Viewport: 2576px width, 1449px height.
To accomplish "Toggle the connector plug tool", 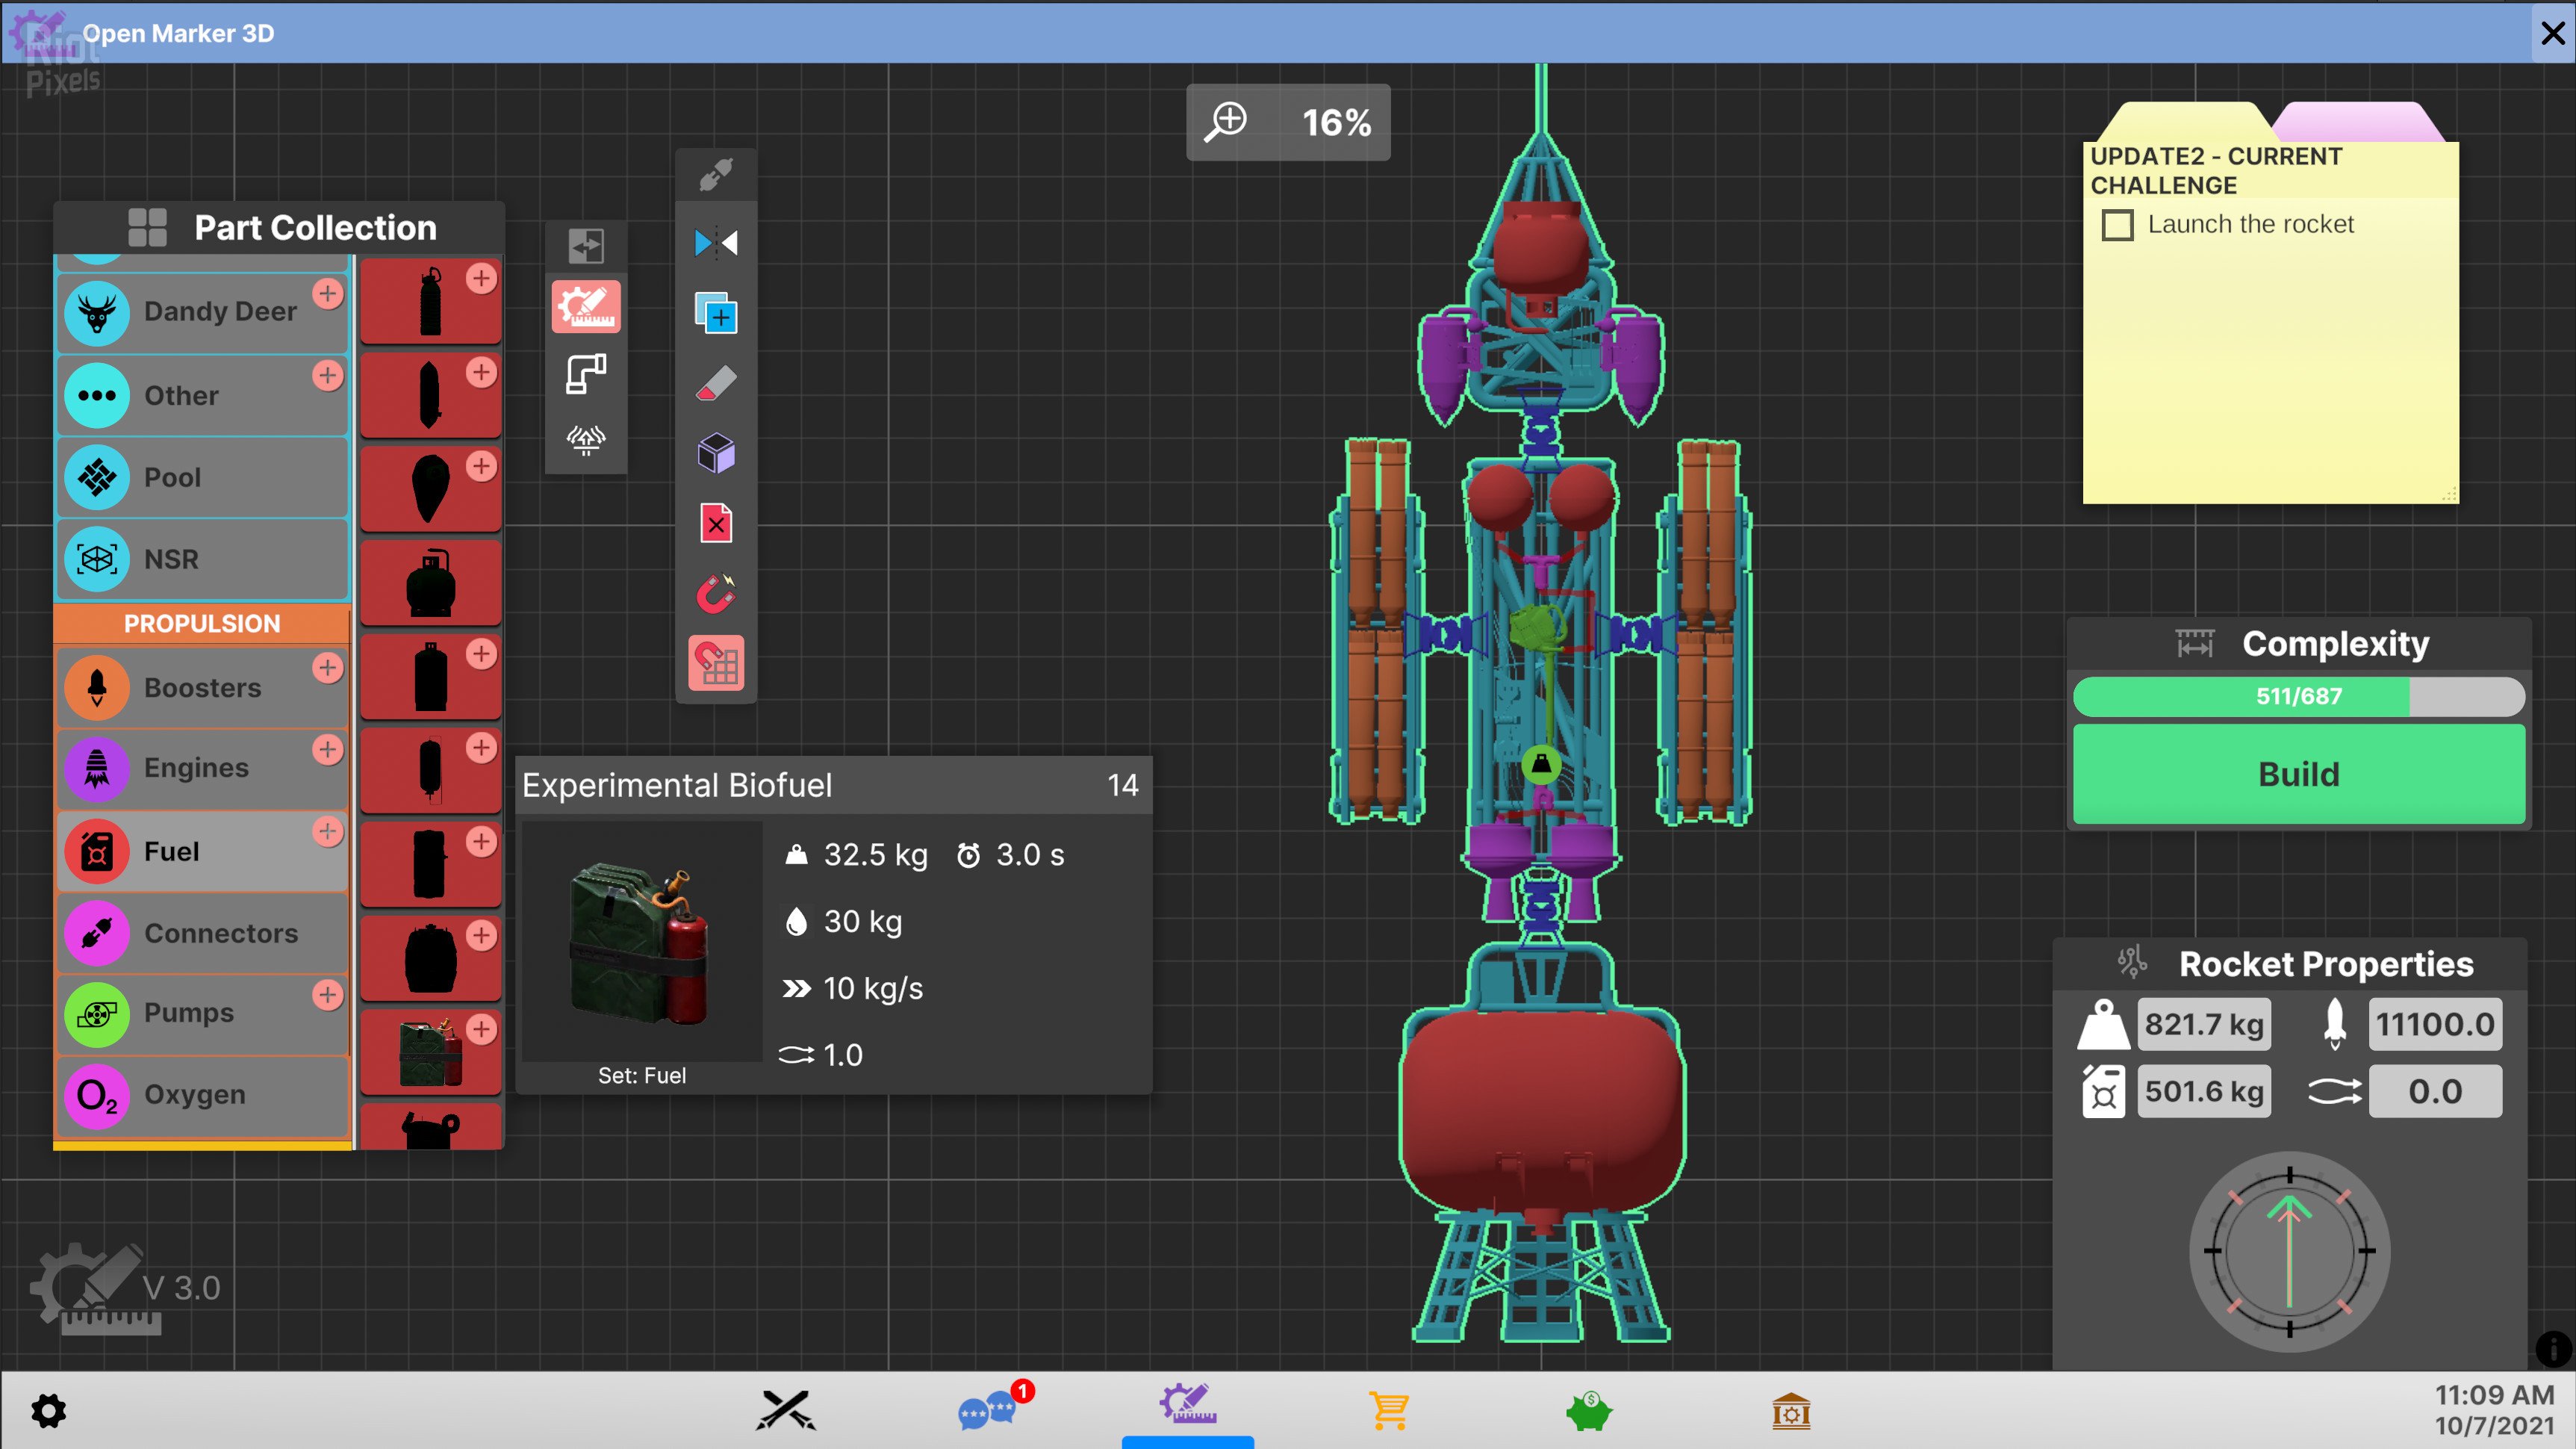I will pyautogui.click(x=716, y=175).
